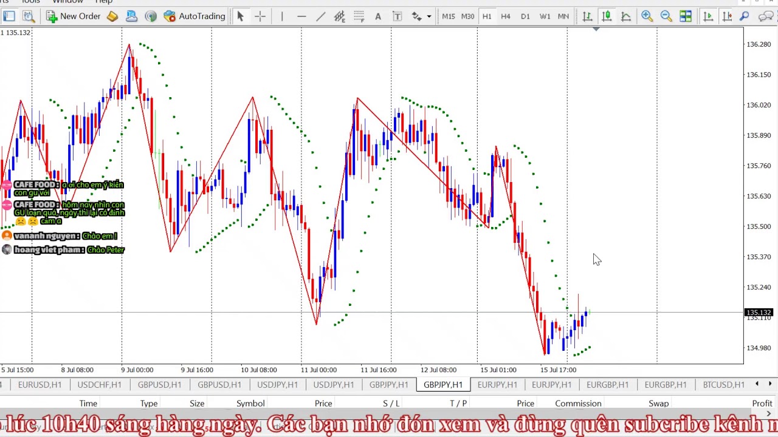Sort terminal by Size column

(197, 403)
